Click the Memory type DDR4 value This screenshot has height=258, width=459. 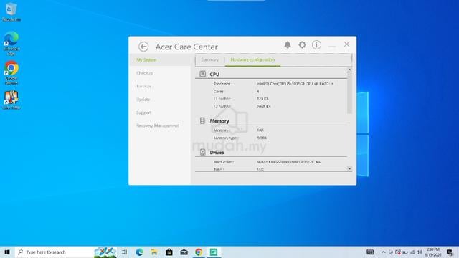[x=261, y=138]
